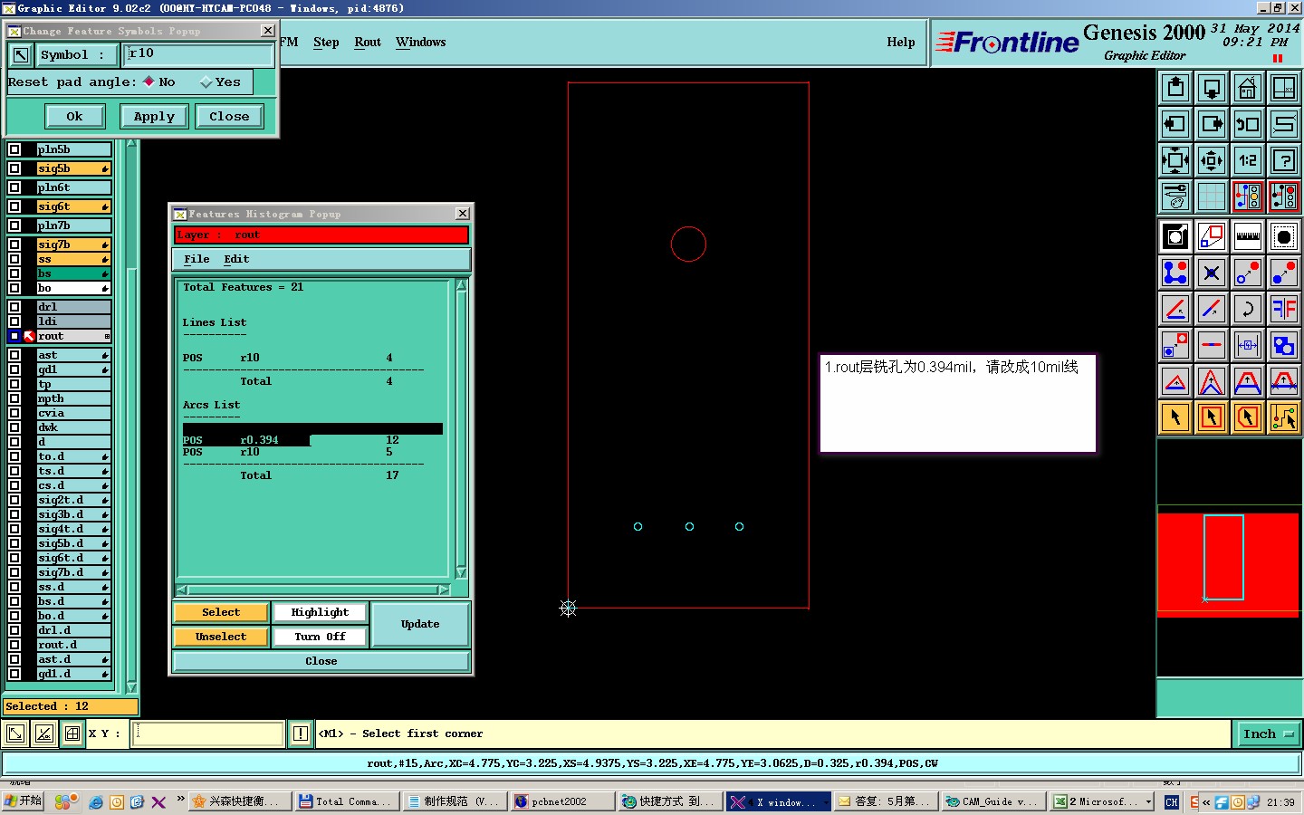Click the pan up icon
The image size is (1304, 815).
pyautogui.click(x=1175, y=88)
